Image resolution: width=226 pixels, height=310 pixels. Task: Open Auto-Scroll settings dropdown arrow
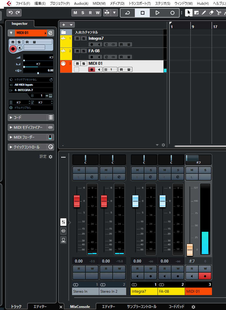tap(114, 13)
